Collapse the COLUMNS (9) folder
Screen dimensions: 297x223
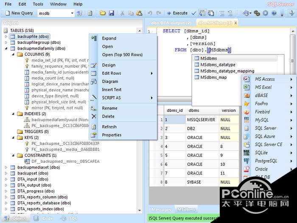(13, 54)
